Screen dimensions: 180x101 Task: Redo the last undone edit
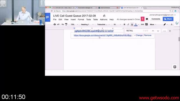62,24
